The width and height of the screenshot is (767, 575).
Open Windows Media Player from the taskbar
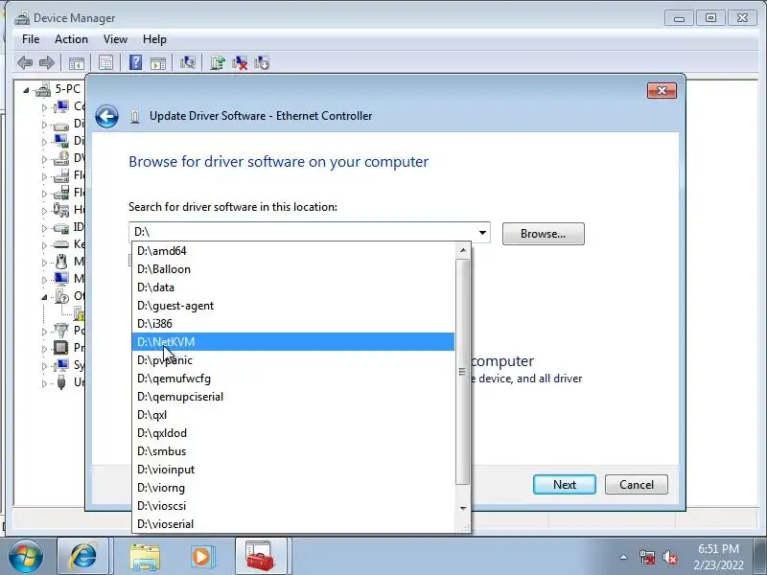201,557
